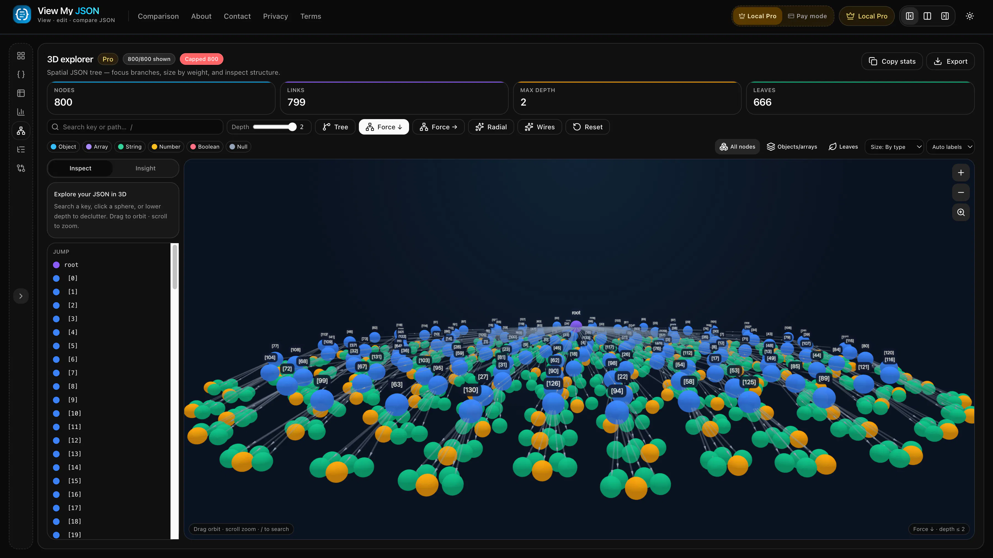993x558 pixels.
Task: Click the Export button
Action: tap(951, 61)
